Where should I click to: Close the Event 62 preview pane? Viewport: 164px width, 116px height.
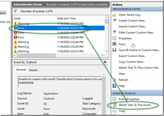pos(105,62)
